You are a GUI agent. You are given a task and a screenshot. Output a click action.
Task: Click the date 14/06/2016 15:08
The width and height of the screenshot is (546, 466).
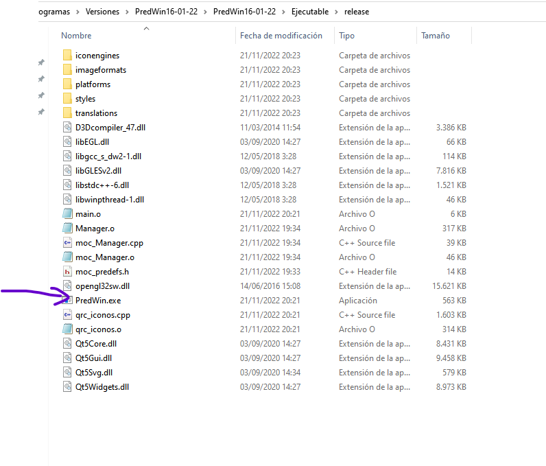(270, 286)
